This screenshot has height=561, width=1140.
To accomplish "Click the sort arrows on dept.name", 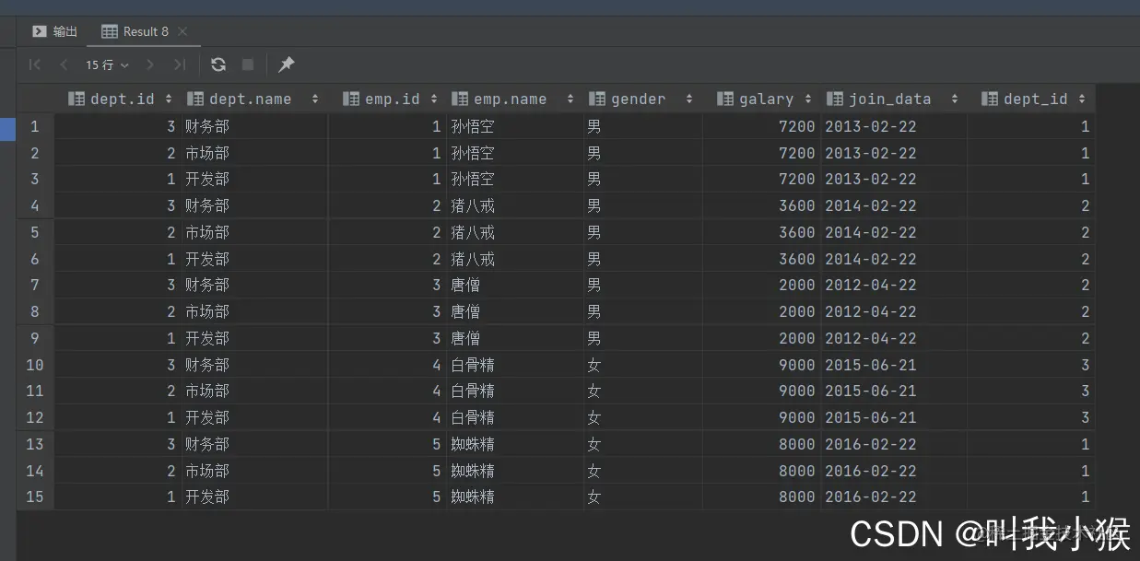I will point(315,99).
